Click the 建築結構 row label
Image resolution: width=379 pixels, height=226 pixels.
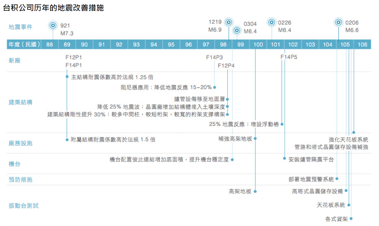[20, 102]
